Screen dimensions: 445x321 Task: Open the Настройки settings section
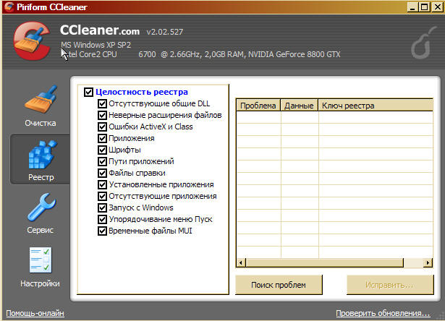click(x=41, y=267)
